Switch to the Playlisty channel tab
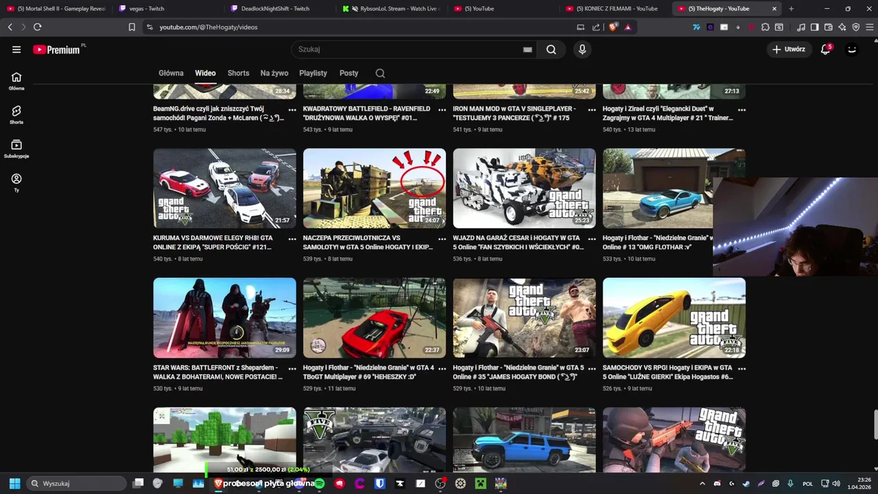 click(313, 73)
